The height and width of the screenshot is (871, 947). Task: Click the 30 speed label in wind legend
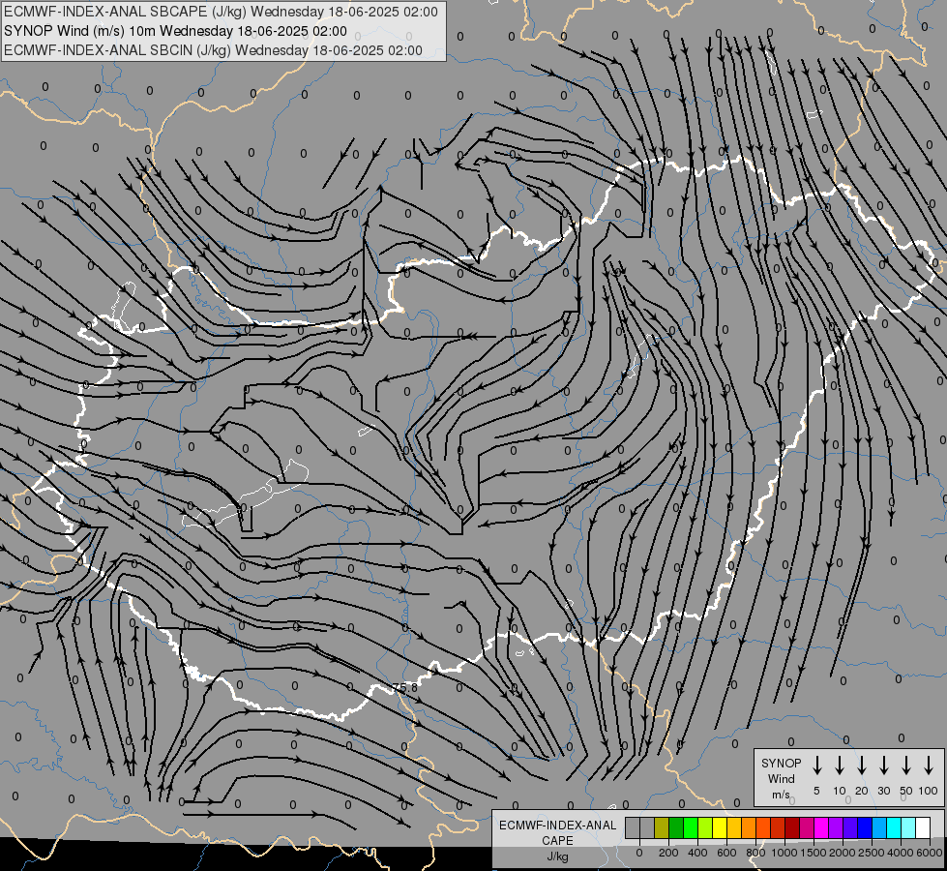[883, 791]
